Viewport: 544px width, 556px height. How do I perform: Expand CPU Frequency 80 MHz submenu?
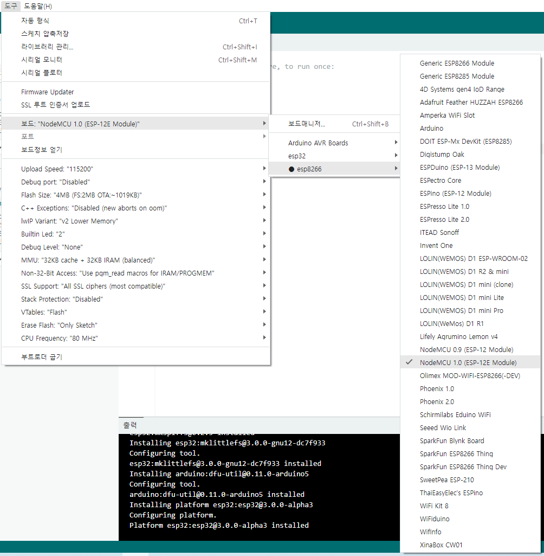click(136, 338)
